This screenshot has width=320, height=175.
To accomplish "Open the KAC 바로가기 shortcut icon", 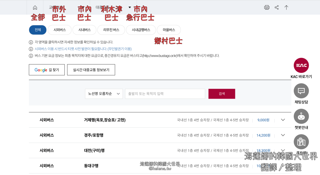I will 301,65.
